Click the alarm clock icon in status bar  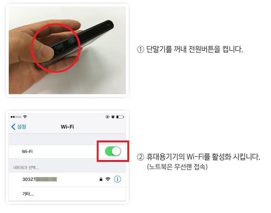point(113,117)
